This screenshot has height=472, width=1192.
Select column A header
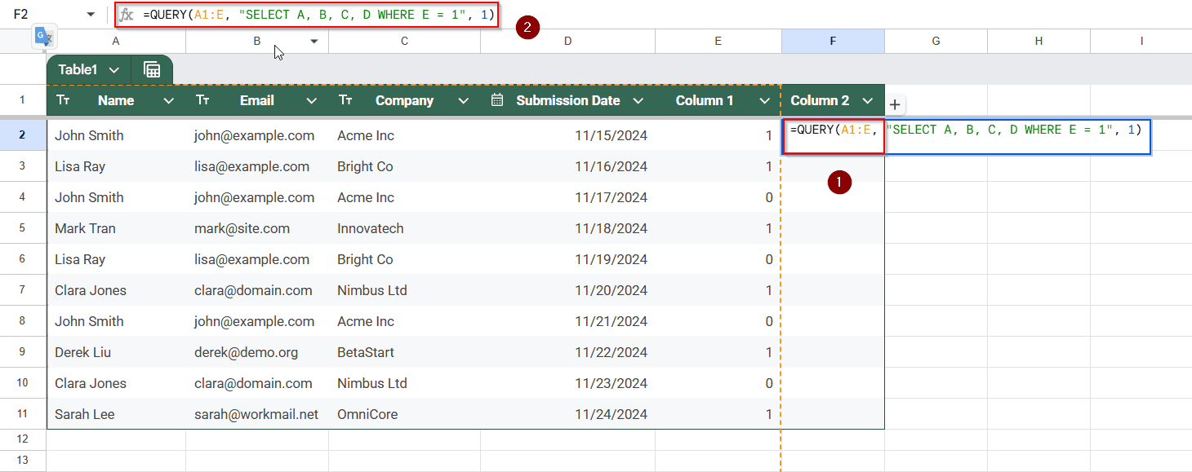(x=116, y=41)
